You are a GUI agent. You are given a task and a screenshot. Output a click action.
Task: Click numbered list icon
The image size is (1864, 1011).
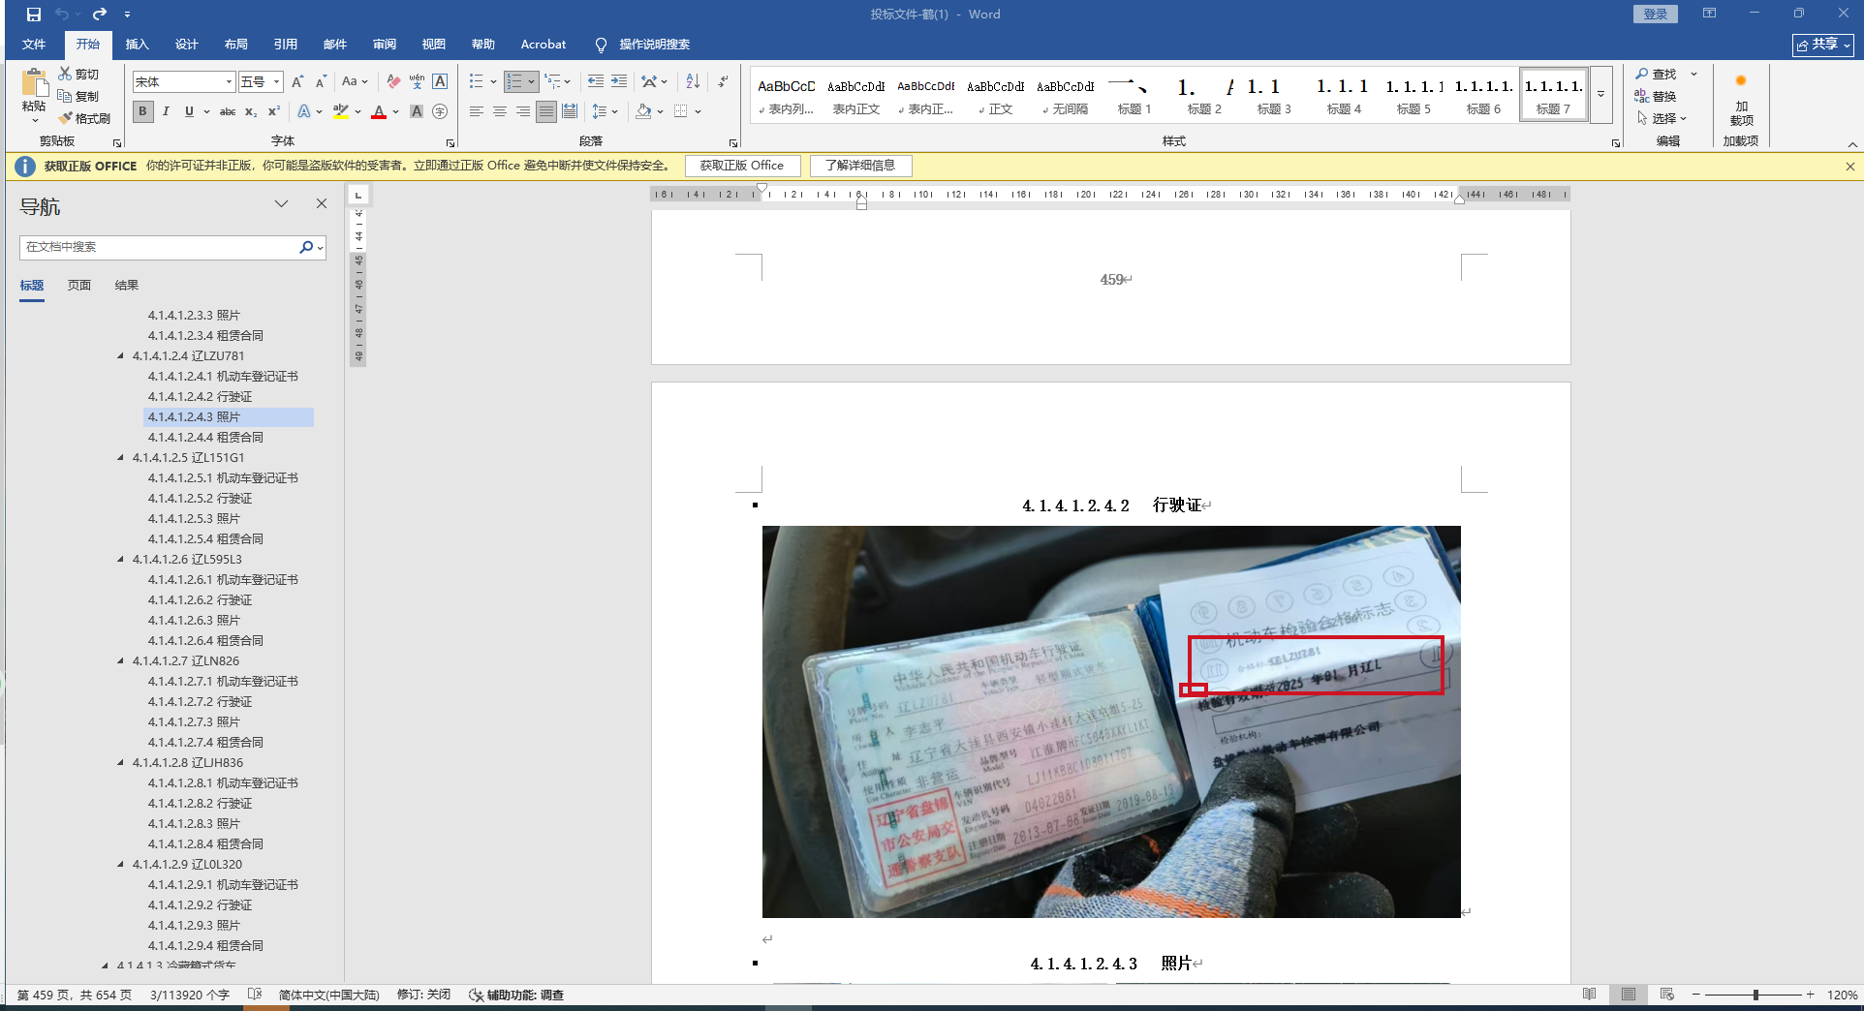point(514,82)
